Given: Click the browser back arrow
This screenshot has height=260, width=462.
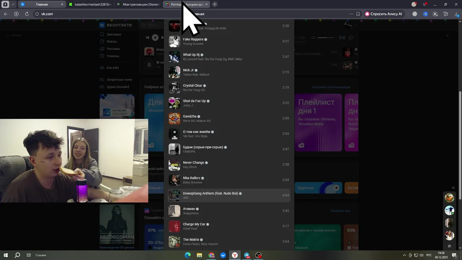Looking at the screenshot, I should (x=5, y=14).
